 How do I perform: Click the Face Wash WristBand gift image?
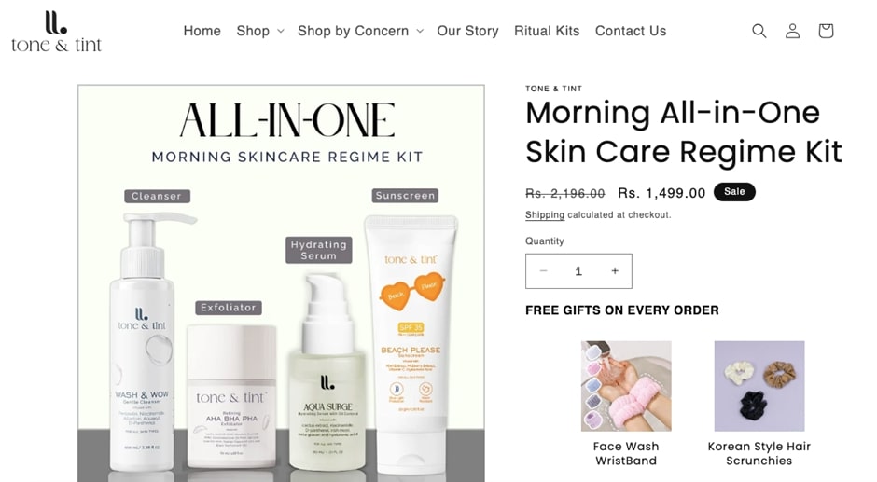pyautogui.click(x=626, y=386)
